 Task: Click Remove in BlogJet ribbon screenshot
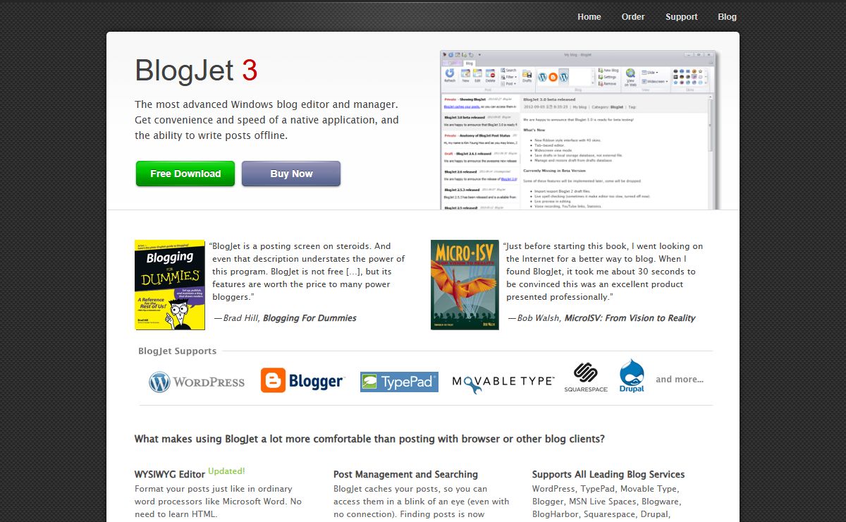click(607, 84)
